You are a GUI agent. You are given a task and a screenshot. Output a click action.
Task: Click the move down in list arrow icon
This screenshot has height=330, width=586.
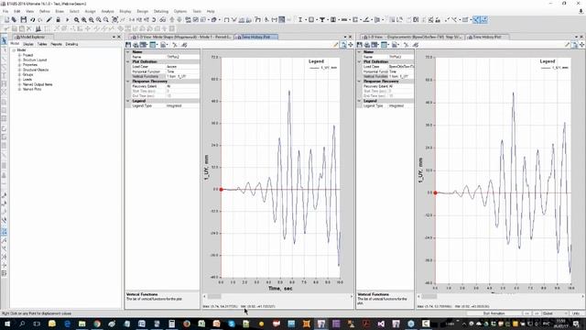click(x=179, y=19)
